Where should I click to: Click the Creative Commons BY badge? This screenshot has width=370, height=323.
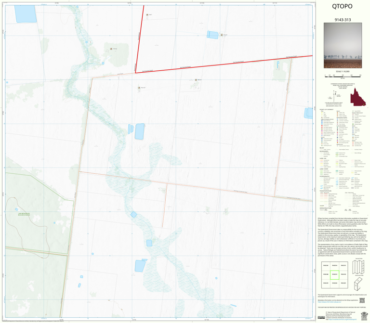tap(321, 317)
